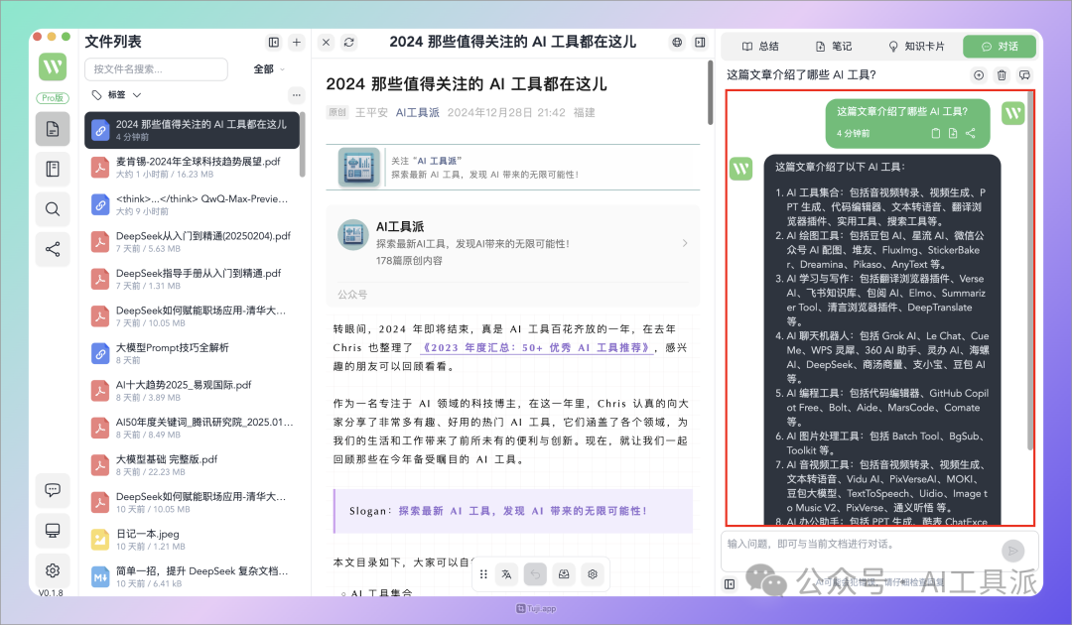
Task: Toggle right panel icon in article header
Action: [700, 43]
